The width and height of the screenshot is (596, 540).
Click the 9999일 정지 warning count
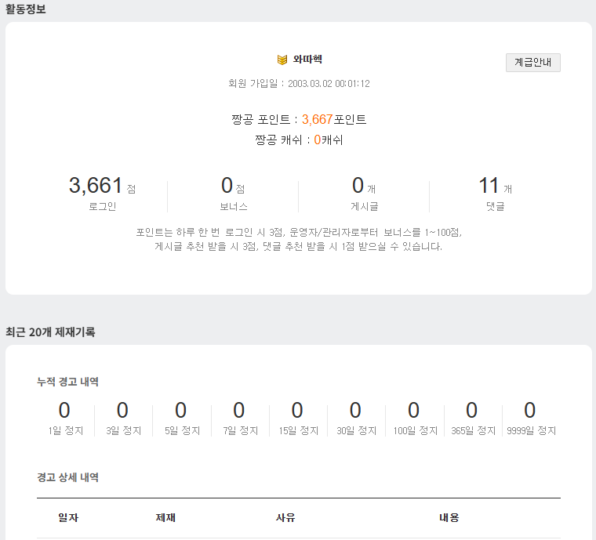click(530, 411)
